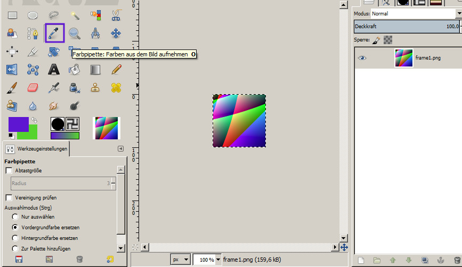
Task: Select Hintergrundfarbe ersetzen radio option
Action: point(15,238)
